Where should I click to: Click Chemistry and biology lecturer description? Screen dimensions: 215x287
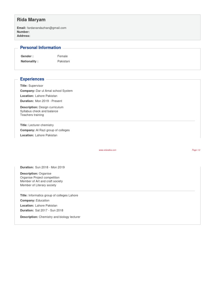(x=60, y=217)
